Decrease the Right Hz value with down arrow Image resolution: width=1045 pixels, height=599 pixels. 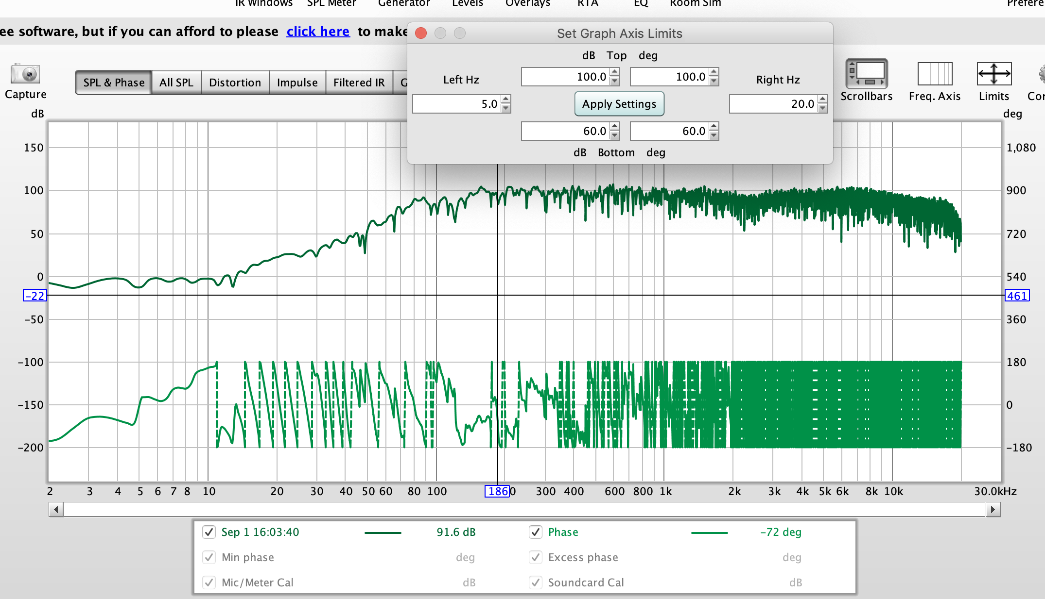[x=823, y=108]
